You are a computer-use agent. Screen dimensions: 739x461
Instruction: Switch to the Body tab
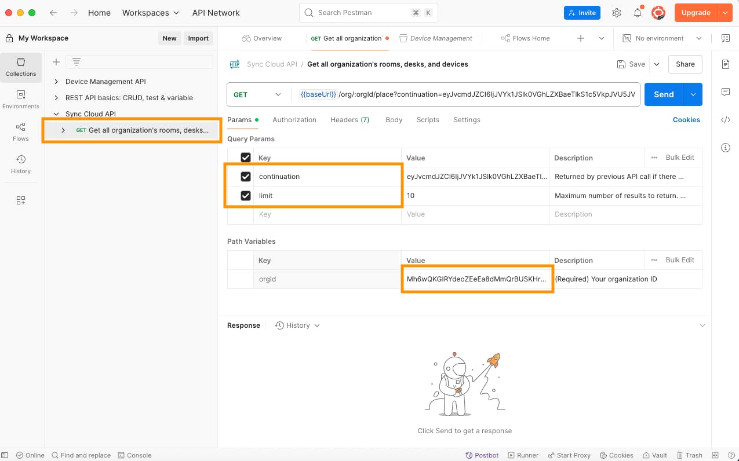pos(394,120)
